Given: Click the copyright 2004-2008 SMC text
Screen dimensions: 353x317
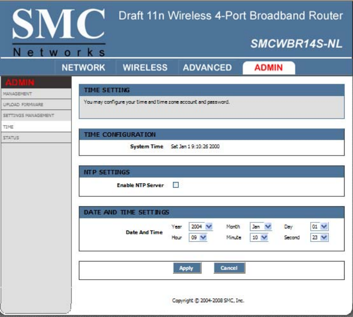Looking at the screenshot, I should tap(208, 300).
